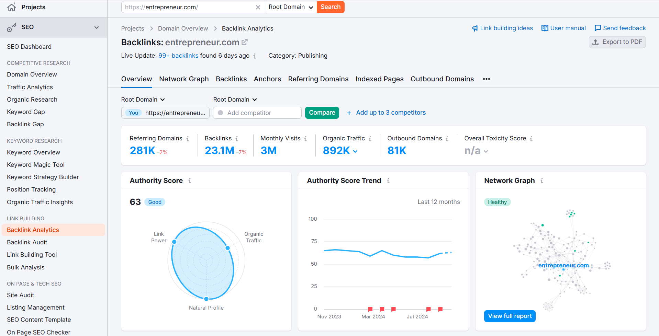Screen dimensions: 659x336
Task: Click the first red flag marker on trend chart
Action: click(x=370, y=309)
